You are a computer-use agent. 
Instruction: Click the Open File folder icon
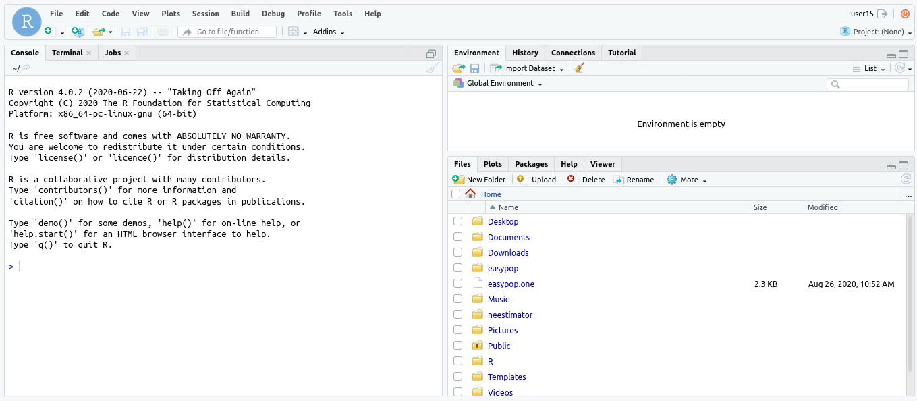pyautogui.click(x=99, y=32)
